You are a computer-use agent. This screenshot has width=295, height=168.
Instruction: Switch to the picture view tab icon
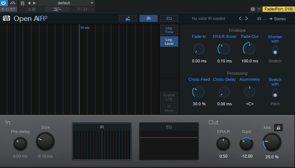(128, 18)
